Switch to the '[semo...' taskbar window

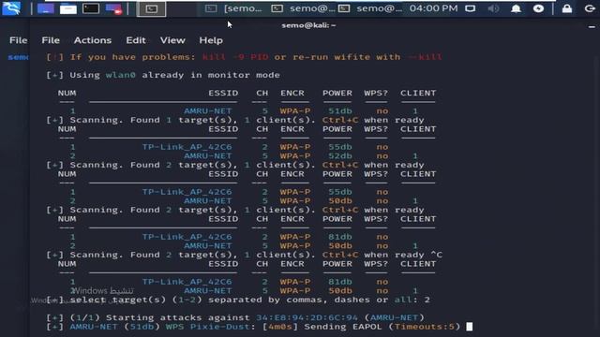coord(233,8)
